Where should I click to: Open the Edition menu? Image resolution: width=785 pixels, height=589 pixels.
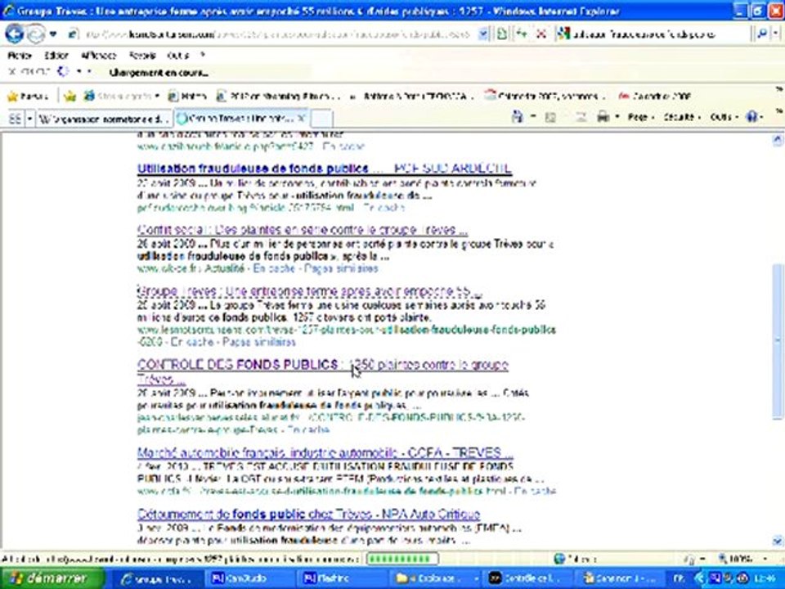pos(56,56)
